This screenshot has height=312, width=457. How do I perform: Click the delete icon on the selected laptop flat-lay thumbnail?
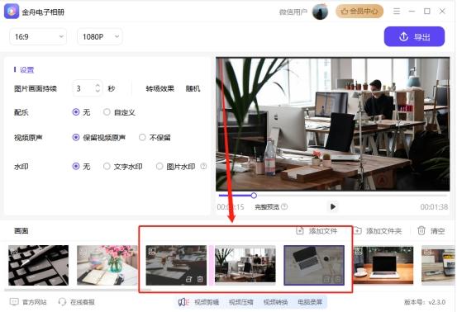338,280
